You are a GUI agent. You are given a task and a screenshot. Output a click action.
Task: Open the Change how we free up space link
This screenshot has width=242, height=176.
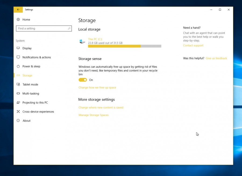coord(97,87)
